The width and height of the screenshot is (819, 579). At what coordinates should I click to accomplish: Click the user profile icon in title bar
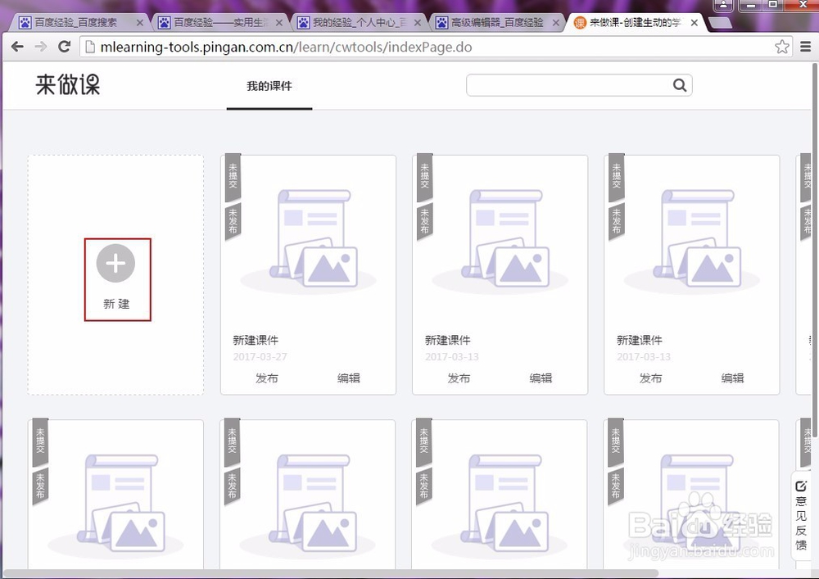pyautogui.click(x=723, y=5)
